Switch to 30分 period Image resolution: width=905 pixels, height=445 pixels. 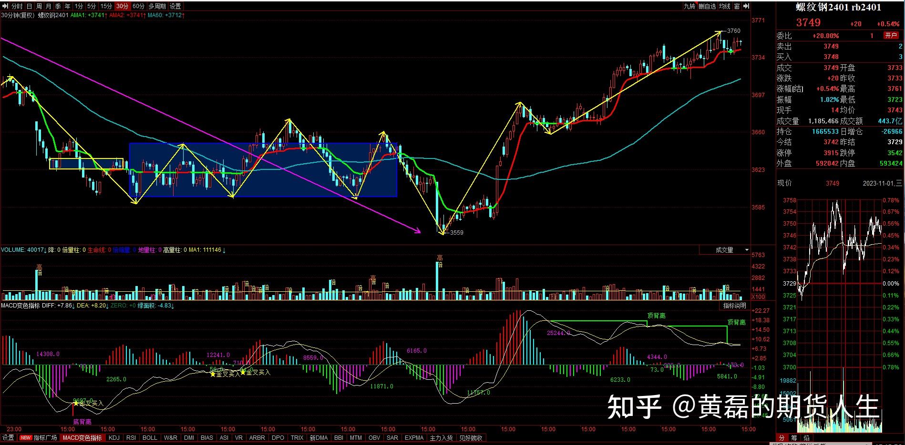(x=122, y=6)
